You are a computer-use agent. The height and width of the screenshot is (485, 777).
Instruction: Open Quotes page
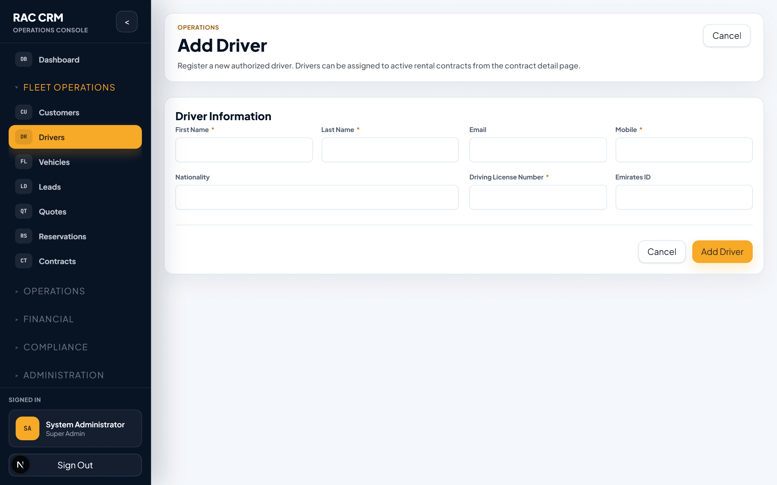[x=75, y=212]
